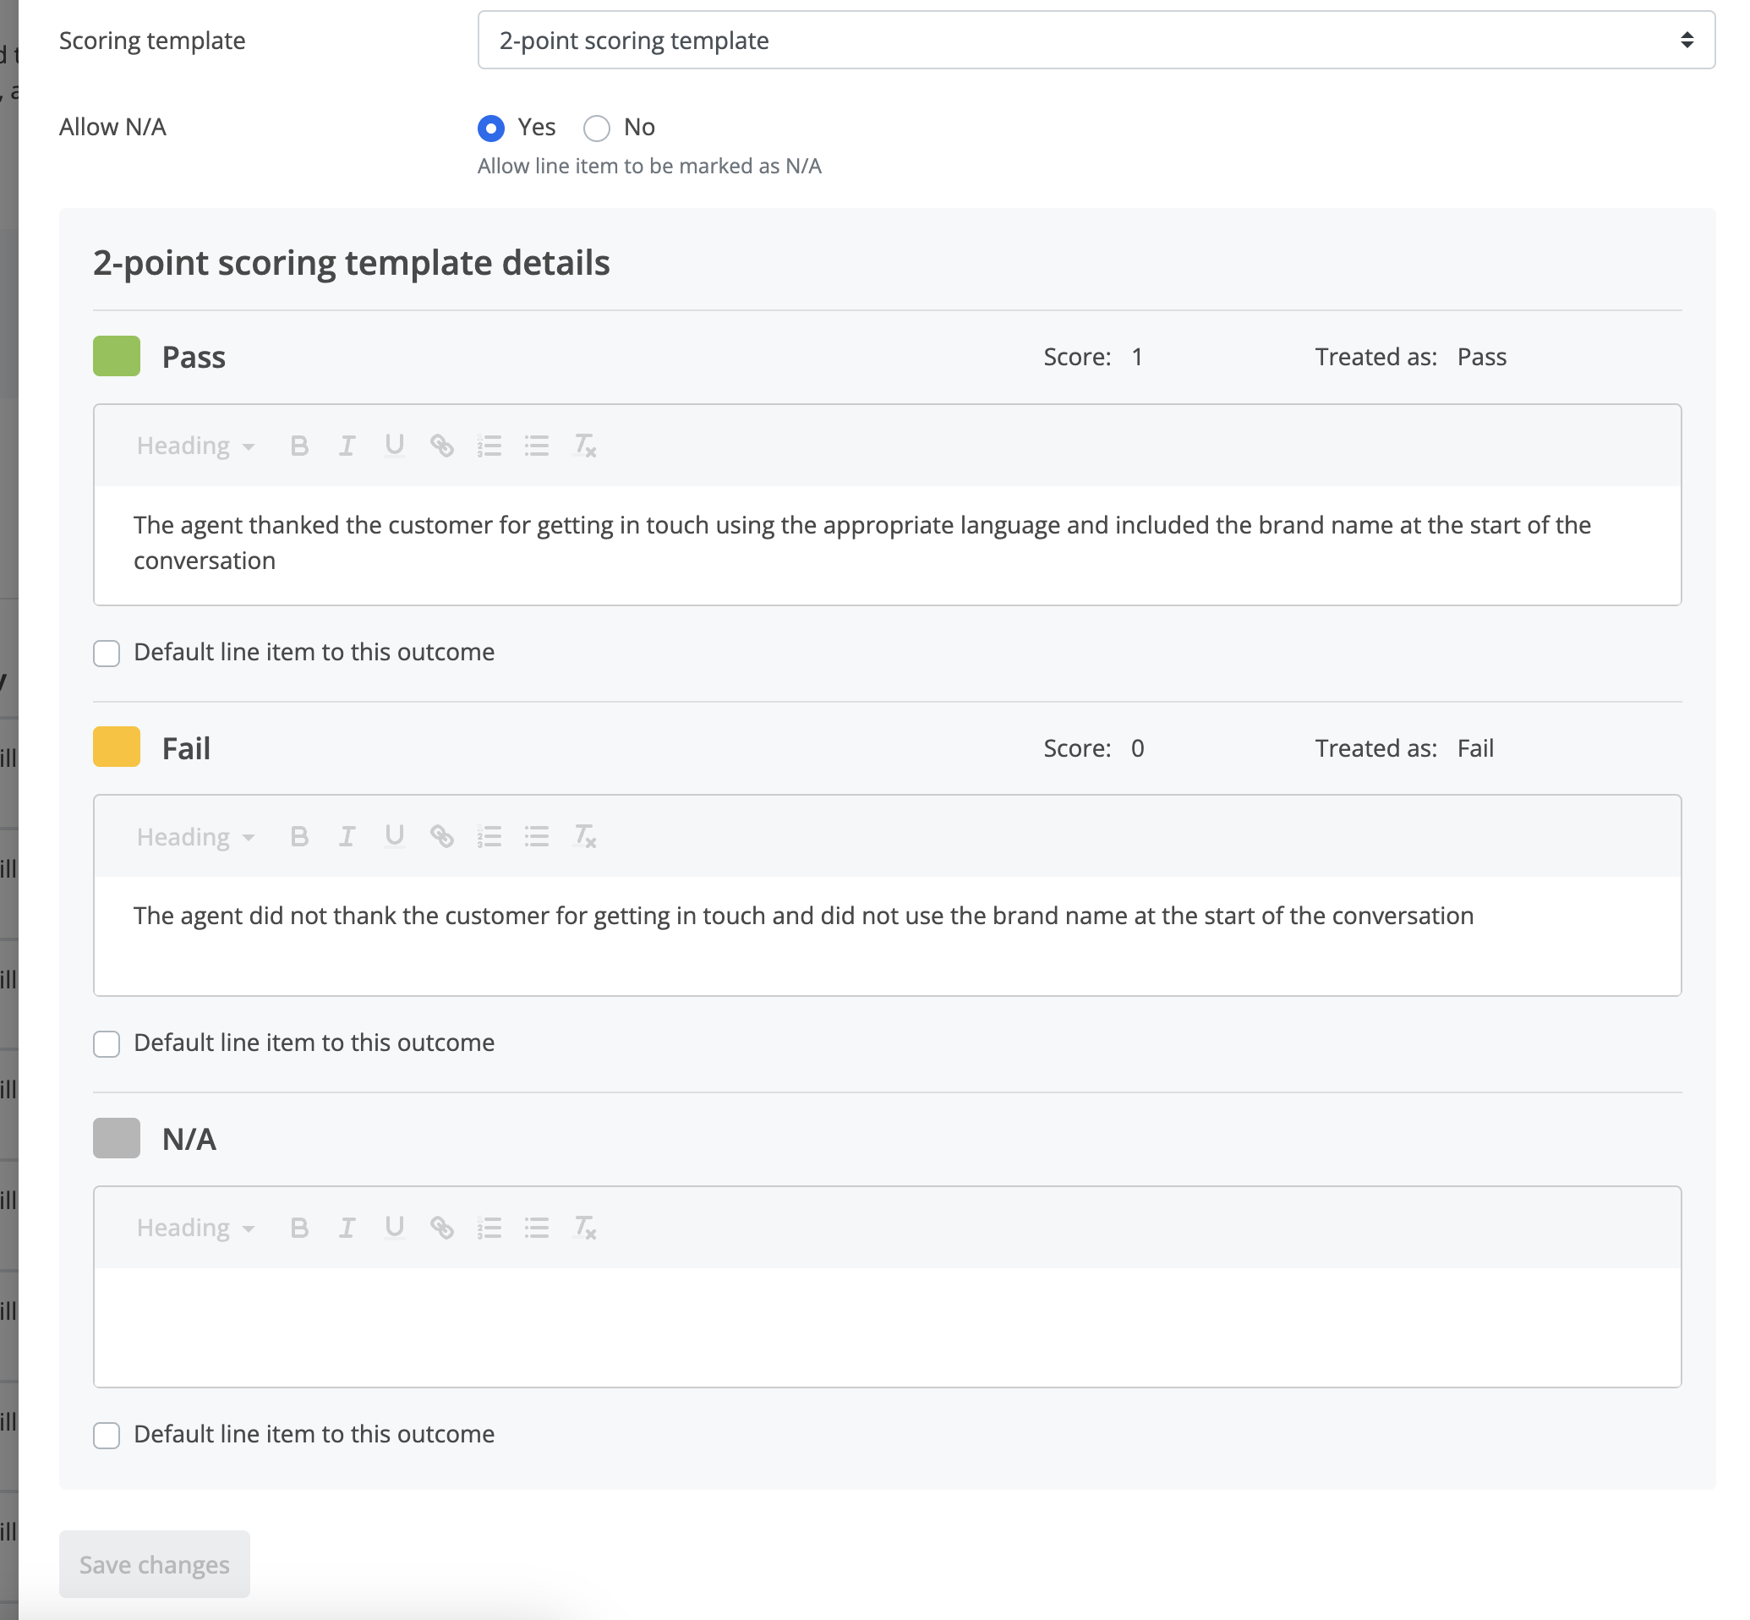The height and width of the screenshot is (1620, 1750).
Task: Toggle italic in the Pass editor
Action: [x=347, y=446]
